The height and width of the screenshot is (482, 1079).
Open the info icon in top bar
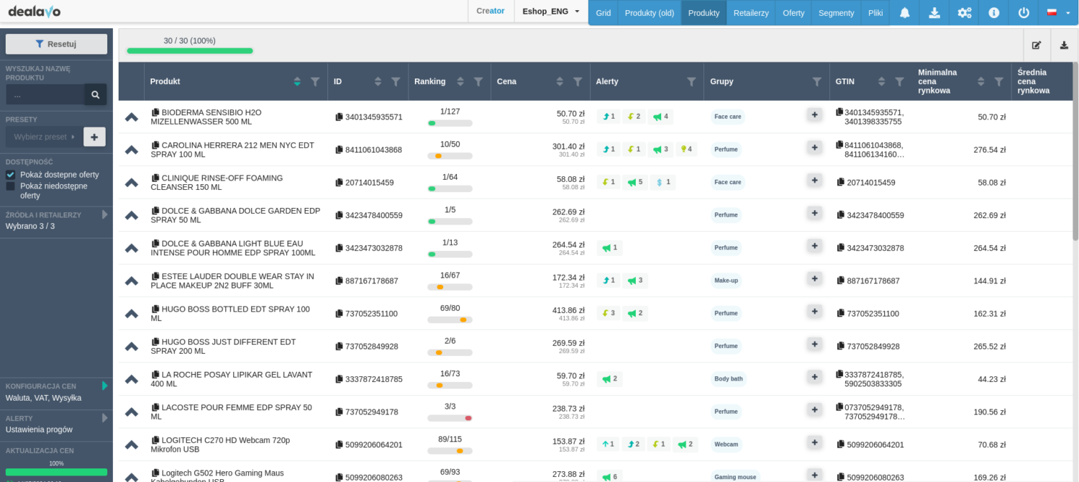coord(993,12)
